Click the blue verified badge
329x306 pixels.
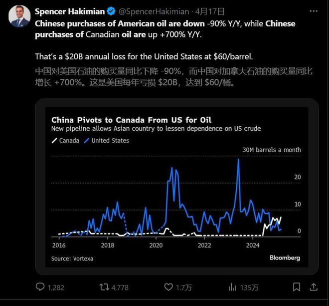(111, 11)
